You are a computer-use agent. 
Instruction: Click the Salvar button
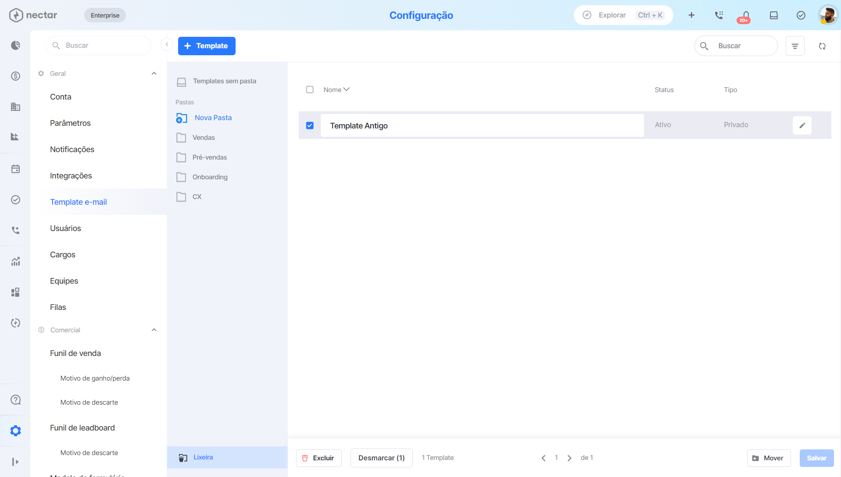tap(816, 458)
